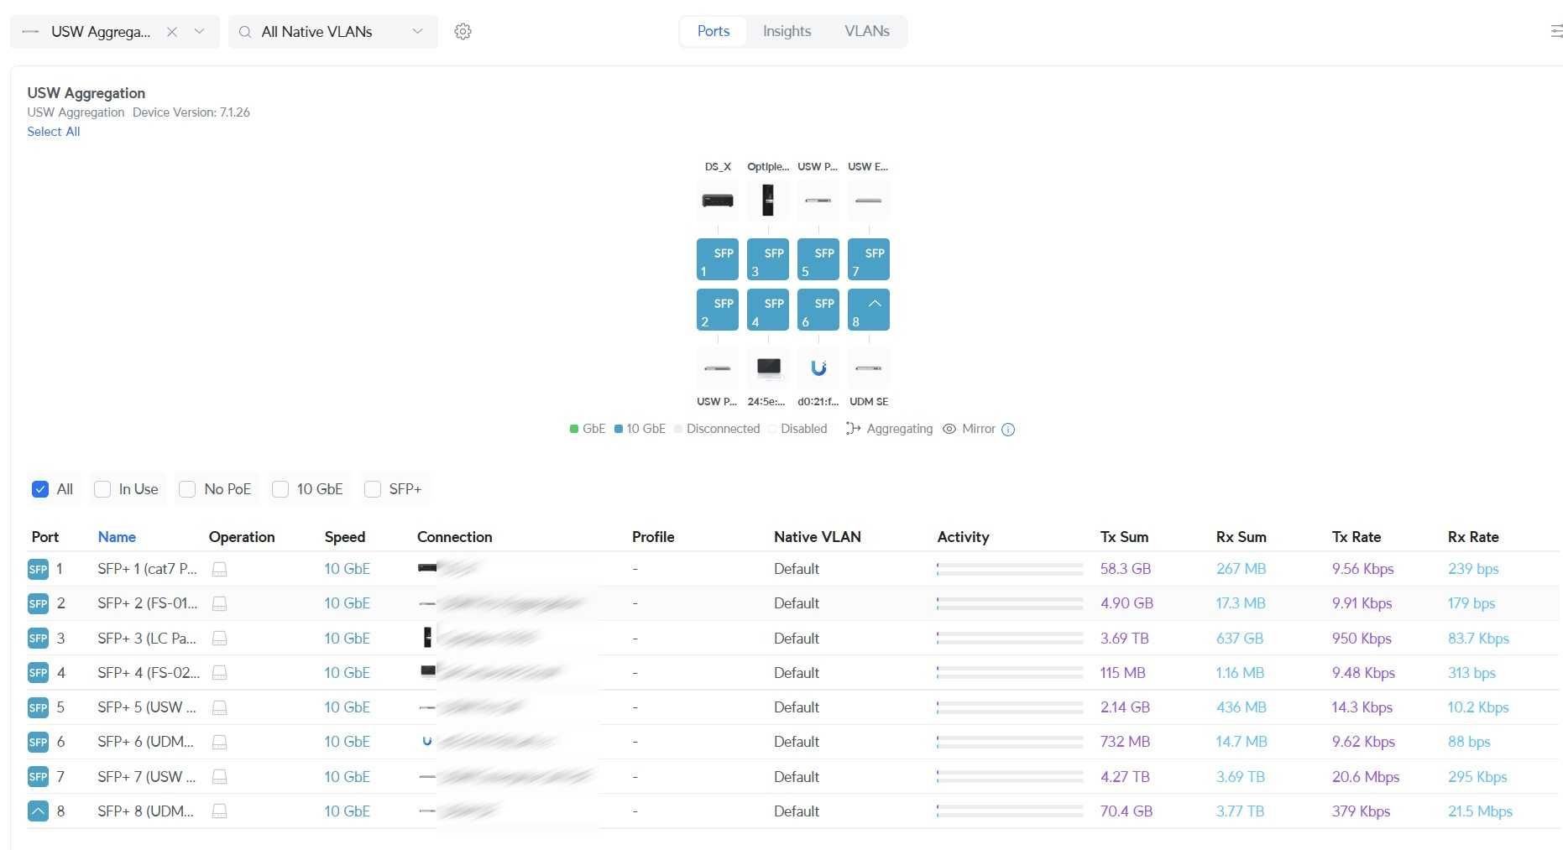Enable the SFP+ filter checkbox
The image size is (1563, 850).
tap(373, 489)
